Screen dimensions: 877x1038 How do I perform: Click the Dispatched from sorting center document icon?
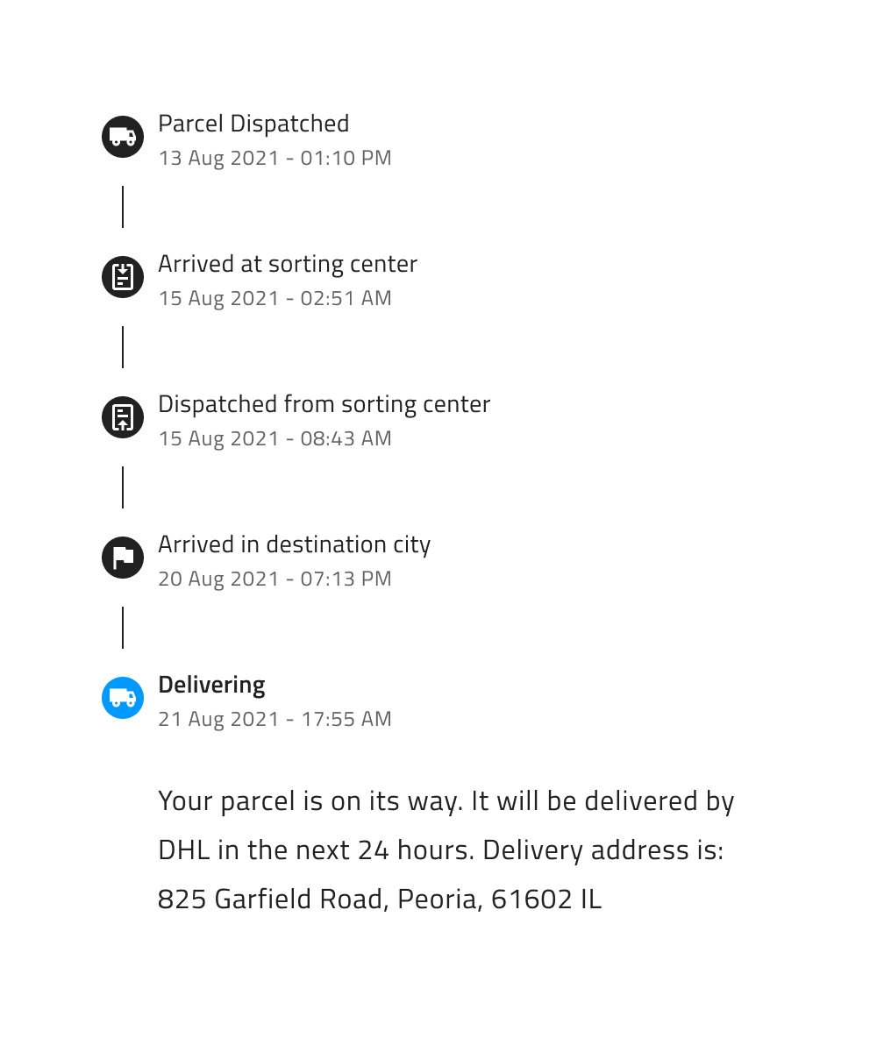[123, 417]
